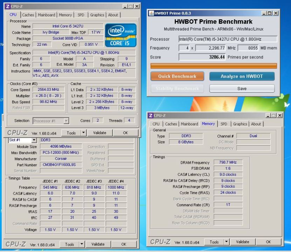Click the Name value Intel Core i5 3427U
Image resolution: width=291 pixels, height=252 pixels.
68,26
